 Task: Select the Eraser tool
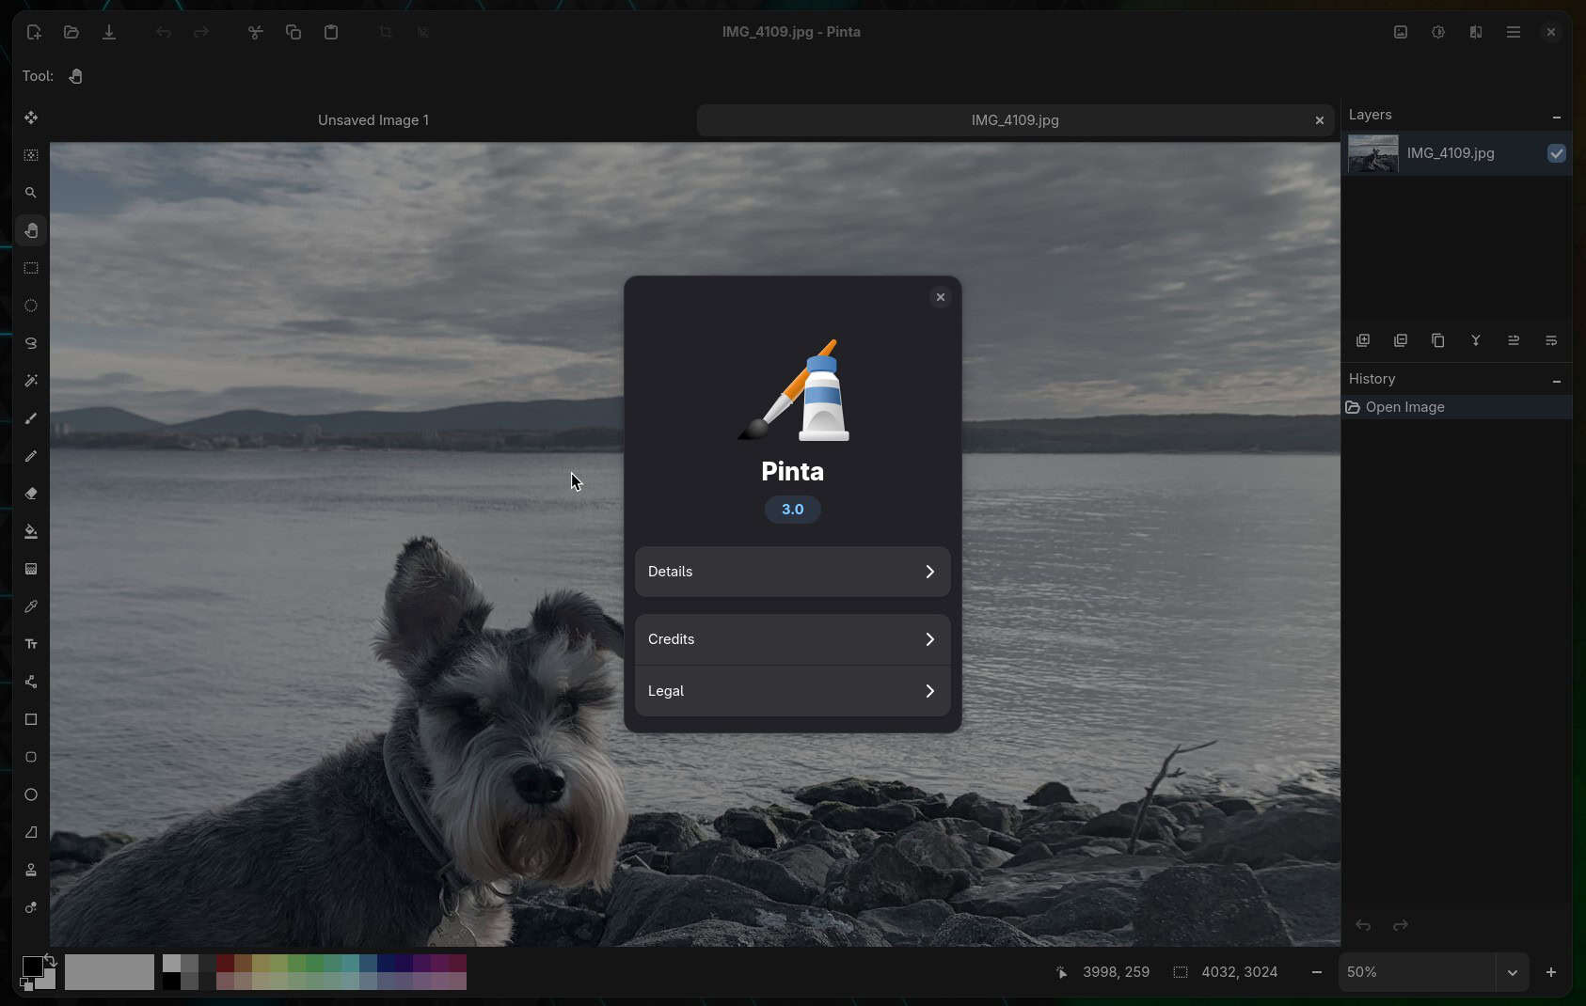(x=31, y=494)
